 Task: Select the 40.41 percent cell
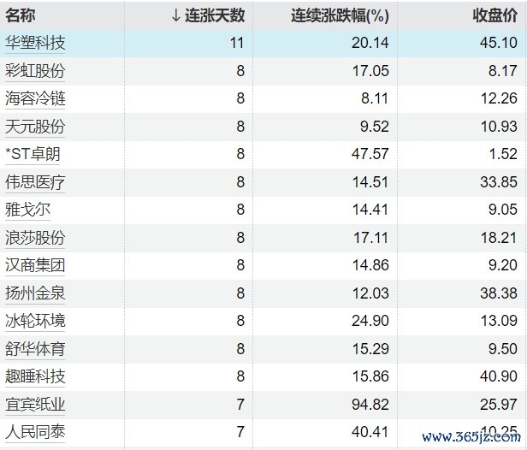(x=370, y=432)
